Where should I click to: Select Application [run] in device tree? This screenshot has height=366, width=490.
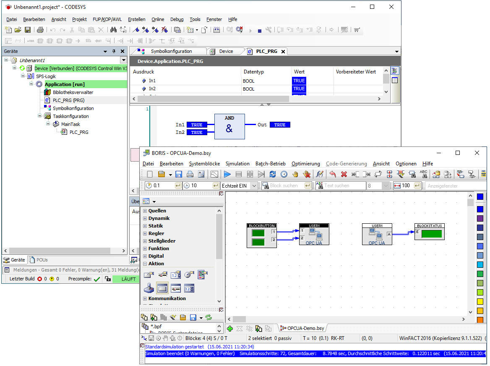pyautogui.click(x=65, y=84)
